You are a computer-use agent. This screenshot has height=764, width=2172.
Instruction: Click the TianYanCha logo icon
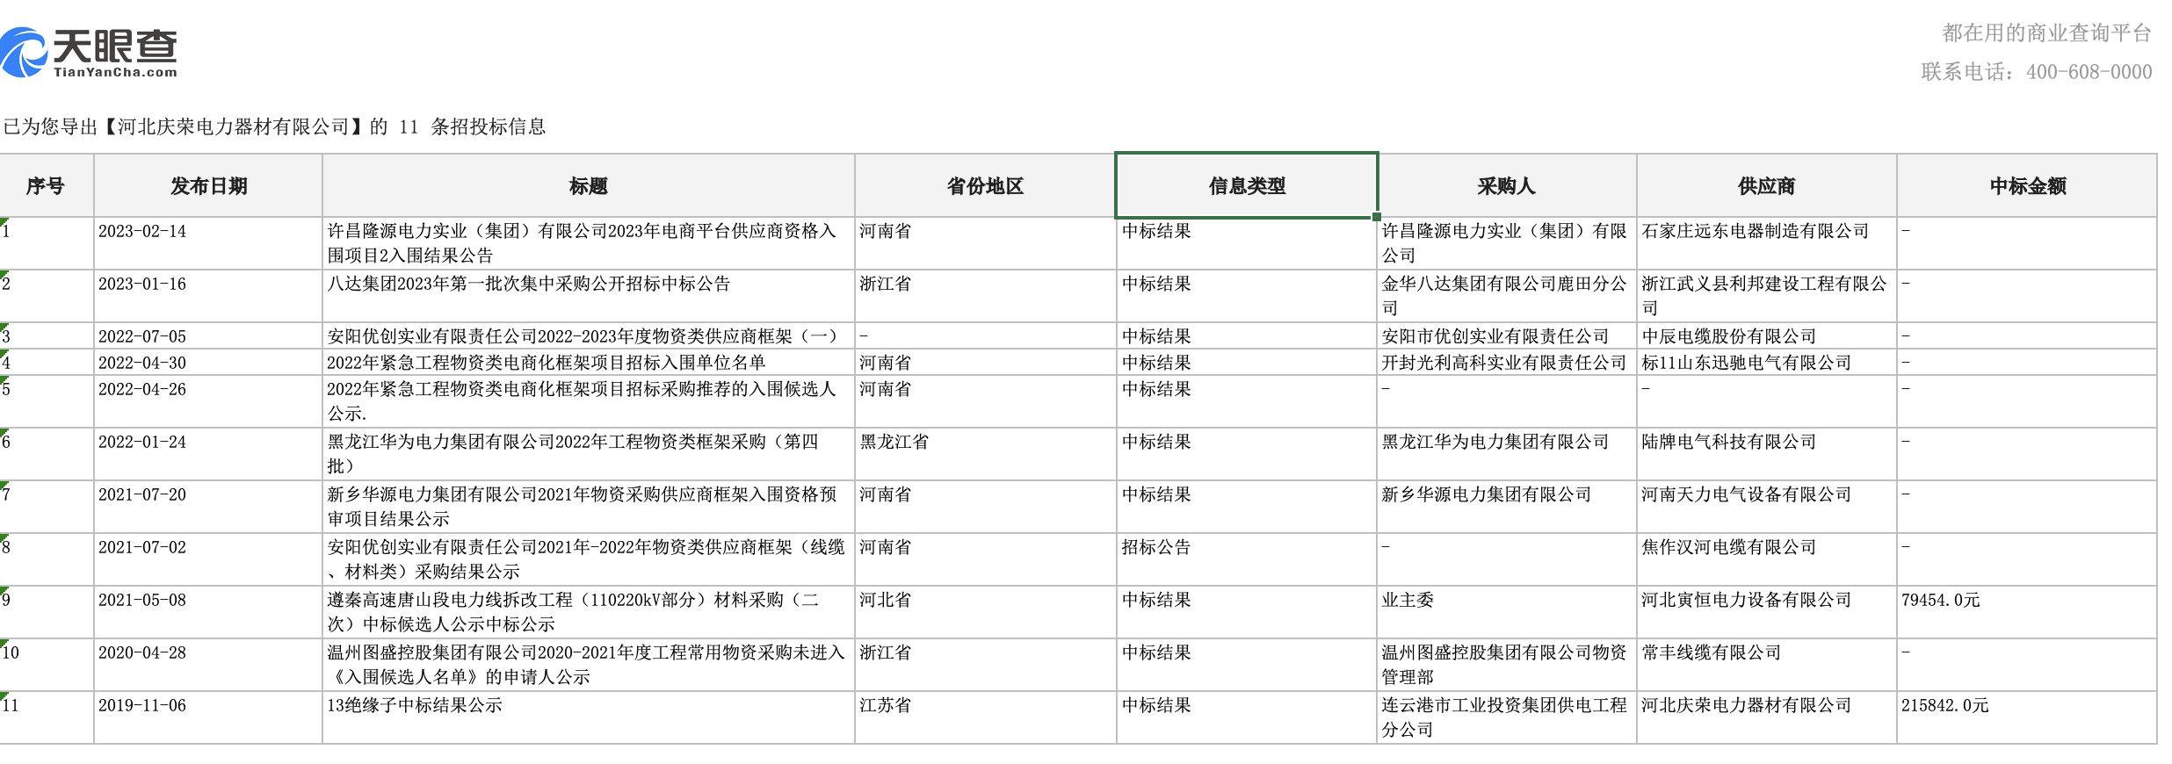pyautogui.click(x=25, y=53)
